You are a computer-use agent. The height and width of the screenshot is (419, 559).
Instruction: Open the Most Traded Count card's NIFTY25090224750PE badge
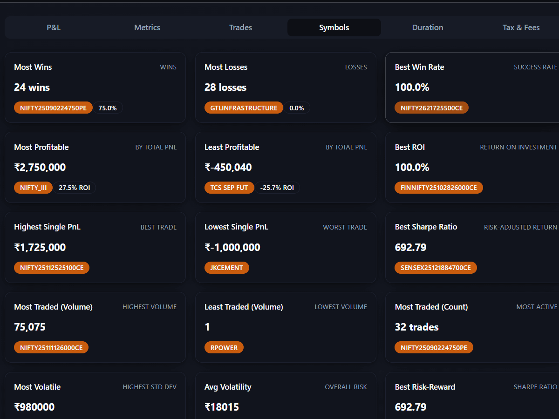point(434,347)
